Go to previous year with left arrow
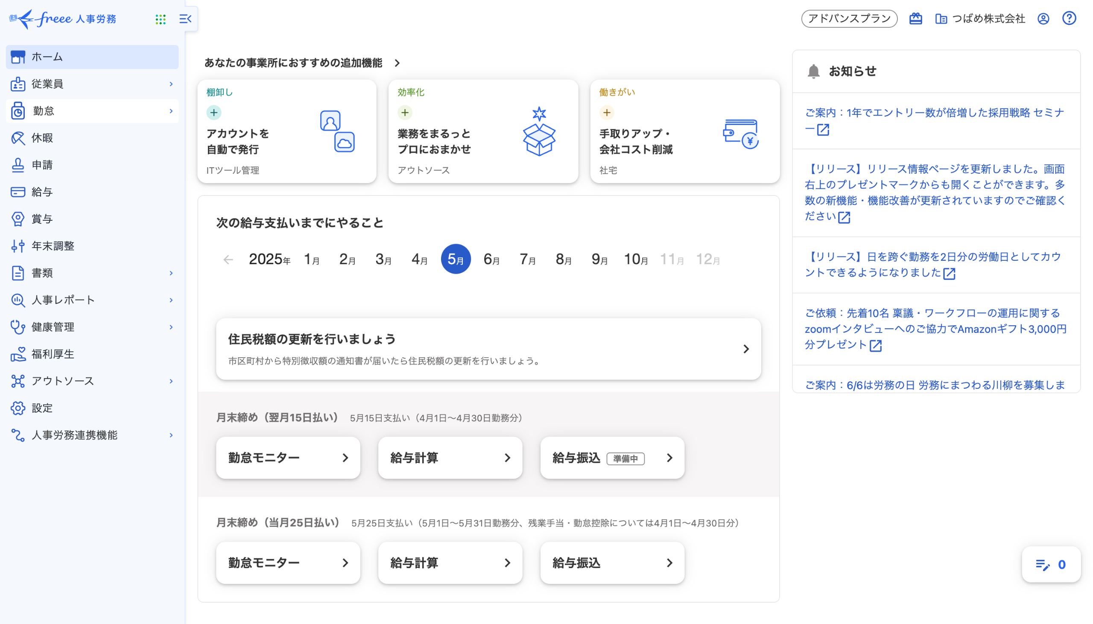Image resolution: width=1093 pixels, height=624 pixels. coord(228,259)
